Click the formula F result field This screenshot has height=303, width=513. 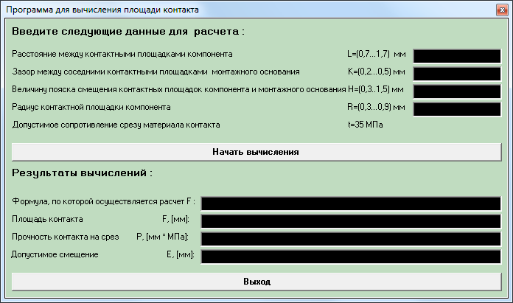click(x=351, y=203)
